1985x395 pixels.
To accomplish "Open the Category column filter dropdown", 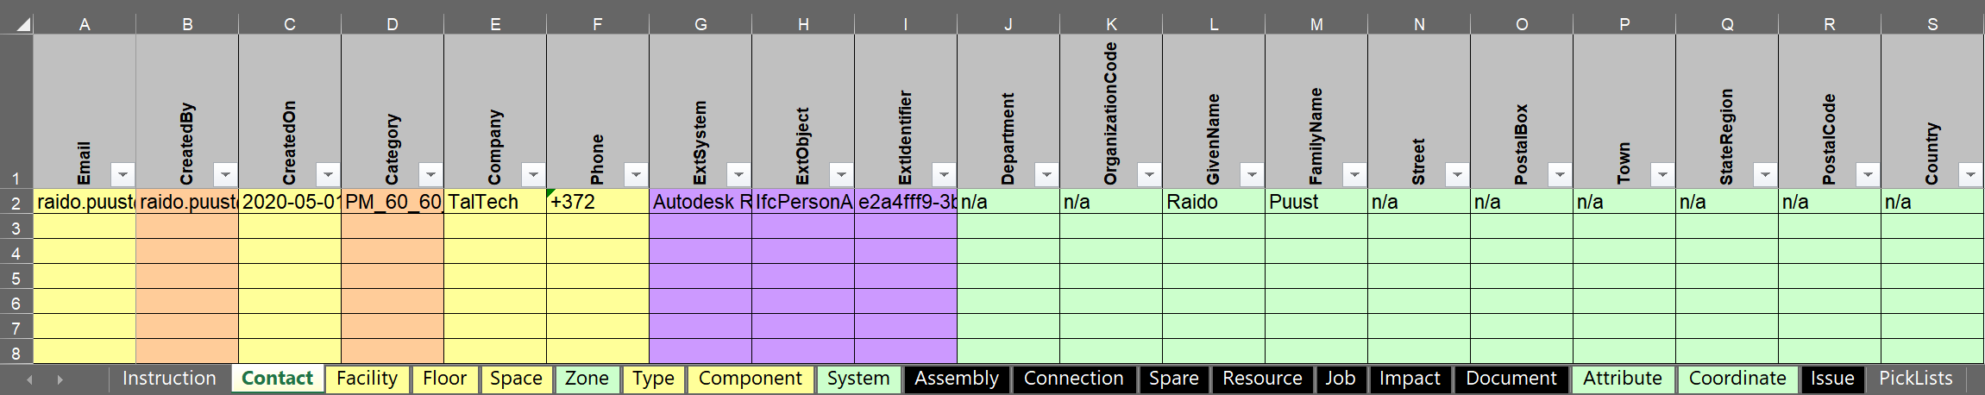I will pyautogui.click(x=430, y=175).
